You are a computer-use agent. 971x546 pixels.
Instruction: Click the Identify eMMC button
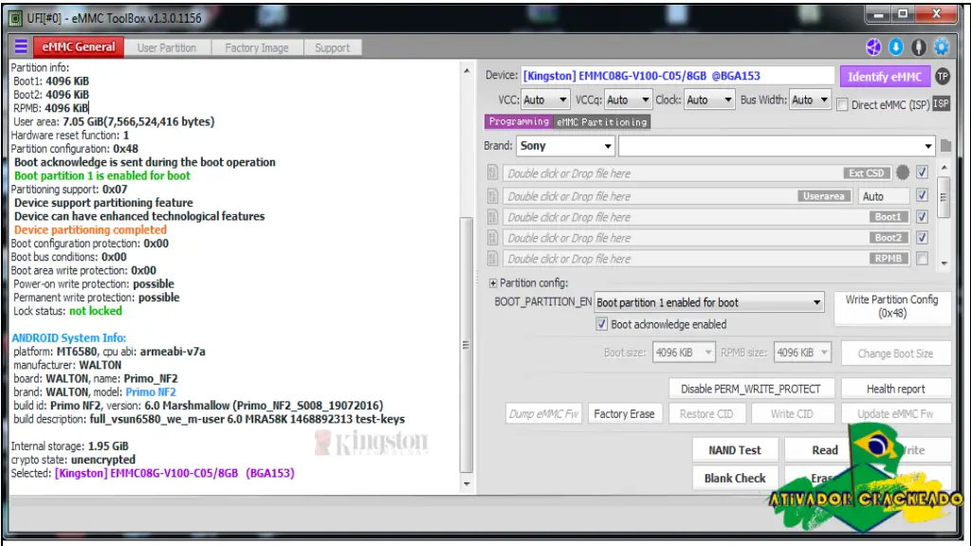click(885, 76)
